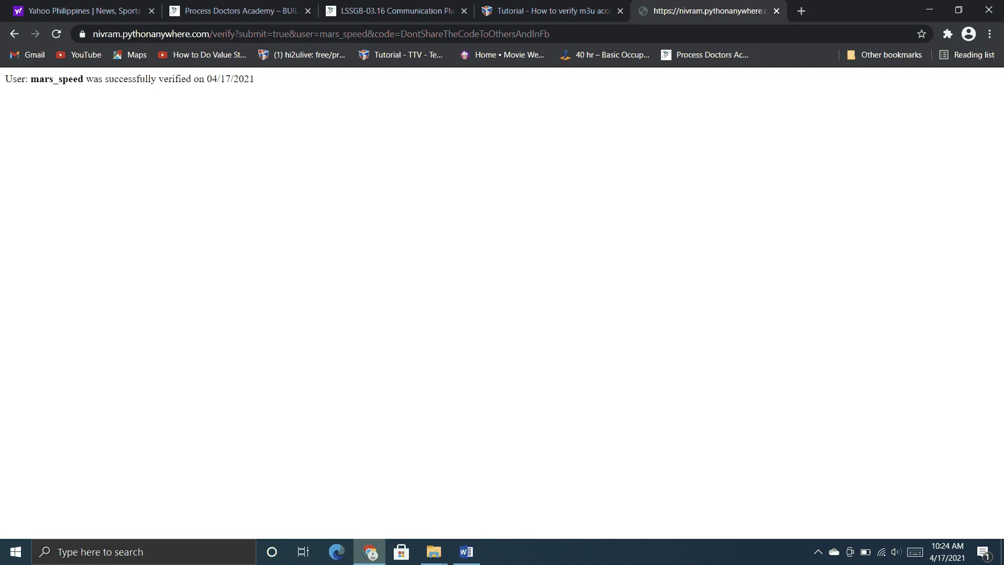Screen dimensions: 1004x565
Task: Select the nivram.pythonanywhere tab
Action: (x=710, y=11)
